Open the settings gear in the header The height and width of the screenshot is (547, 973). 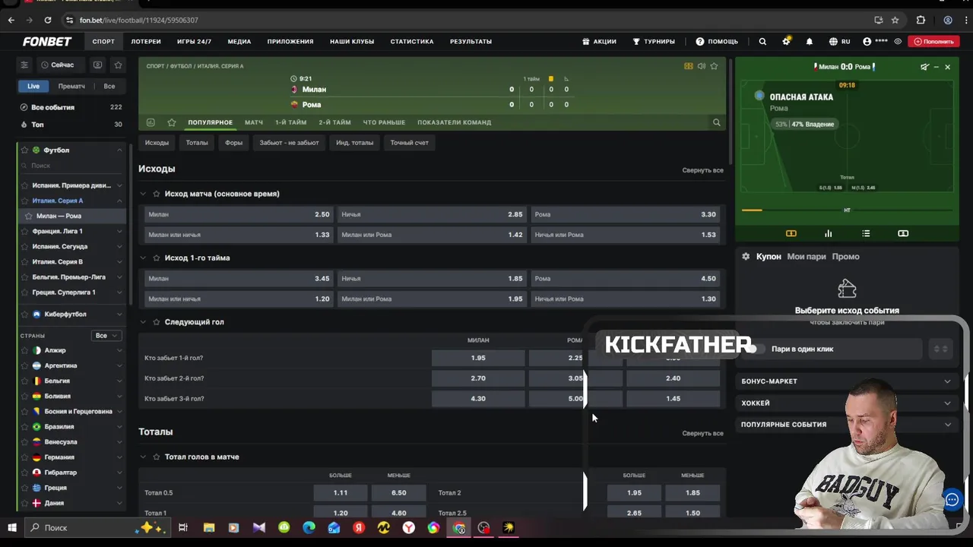(x=786, y=42)
